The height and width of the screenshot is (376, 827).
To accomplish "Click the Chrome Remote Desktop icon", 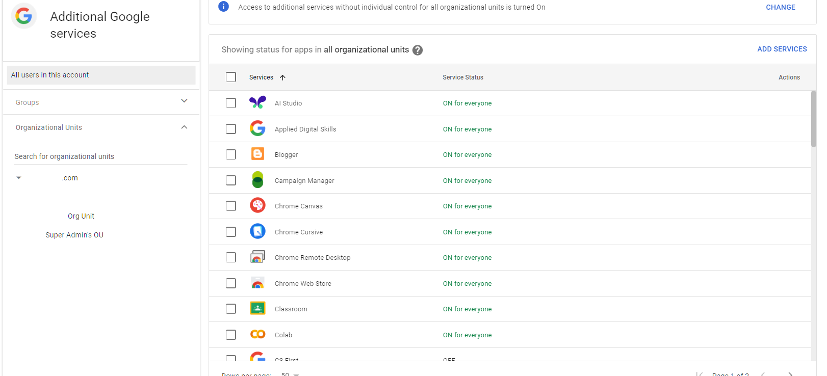I will [257, 257].
